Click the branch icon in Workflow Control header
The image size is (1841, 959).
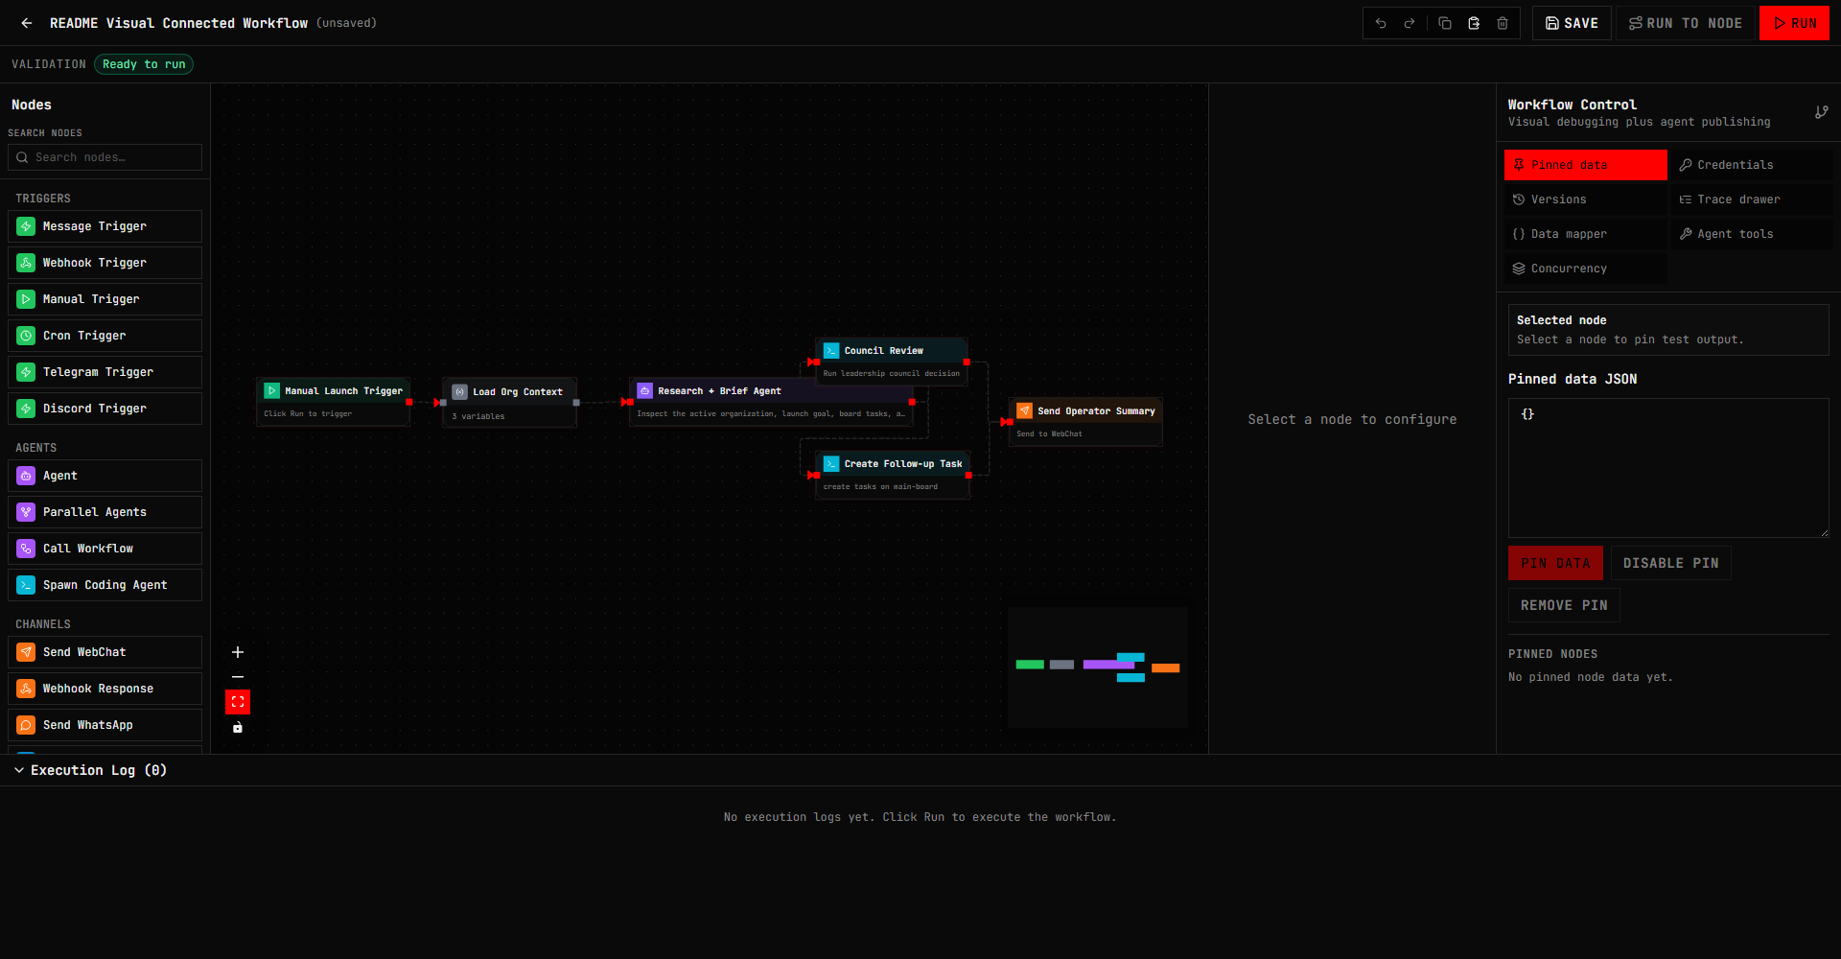point(1821,112)
